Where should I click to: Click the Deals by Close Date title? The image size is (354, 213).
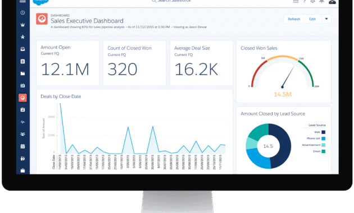click(x=61, y=96)
